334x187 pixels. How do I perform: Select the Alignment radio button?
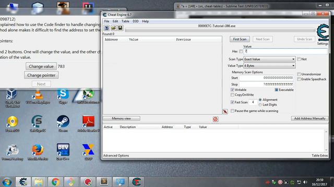click(x=260, y=100)
